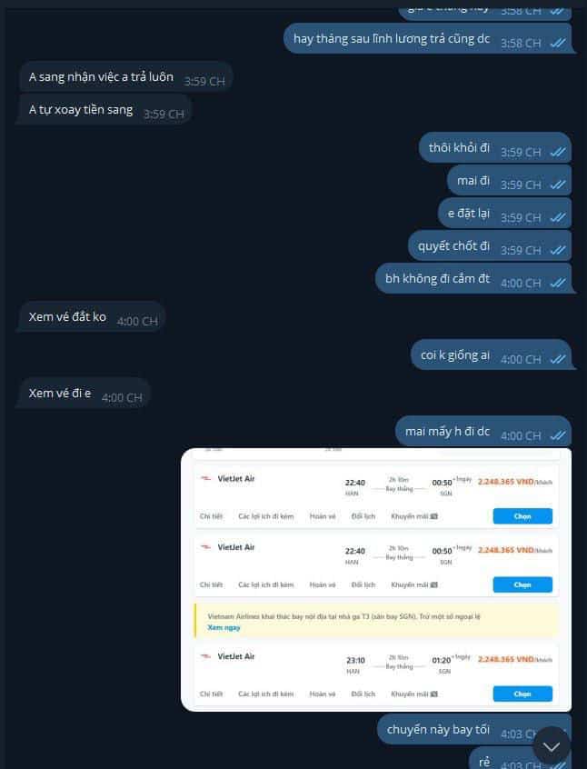Click the double-check icon next to 'e đặt lại'
Viewport: 587px width, 769px height.
tap(558, 218)
